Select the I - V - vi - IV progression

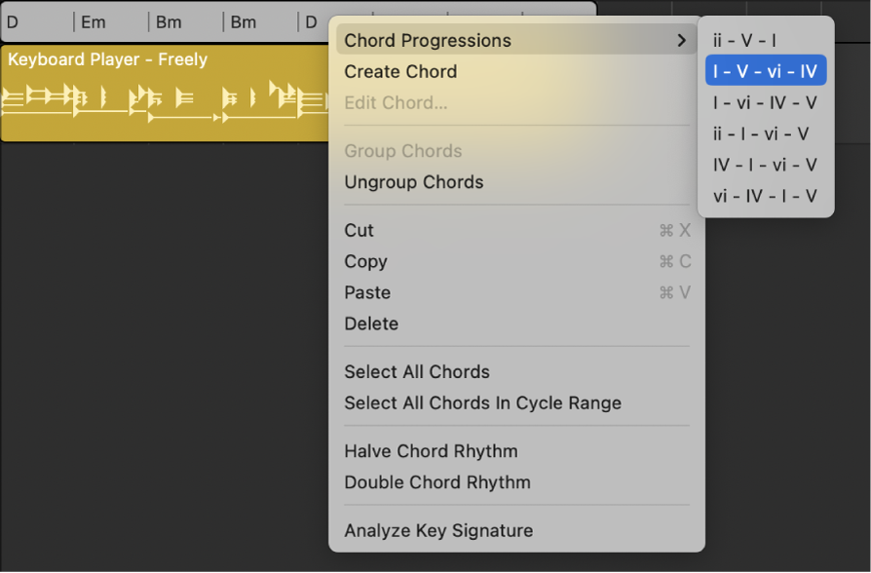766,70
